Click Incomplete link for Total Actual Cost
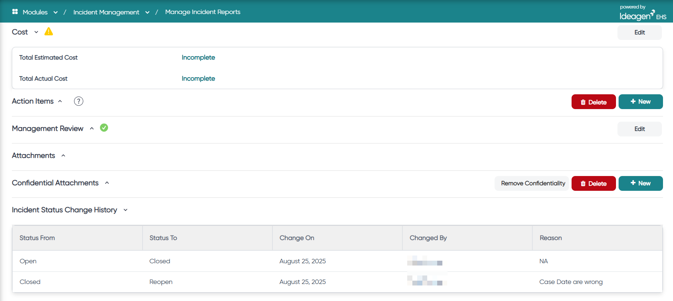The height and width of the screenshot is (301, 673). [198, 78]
